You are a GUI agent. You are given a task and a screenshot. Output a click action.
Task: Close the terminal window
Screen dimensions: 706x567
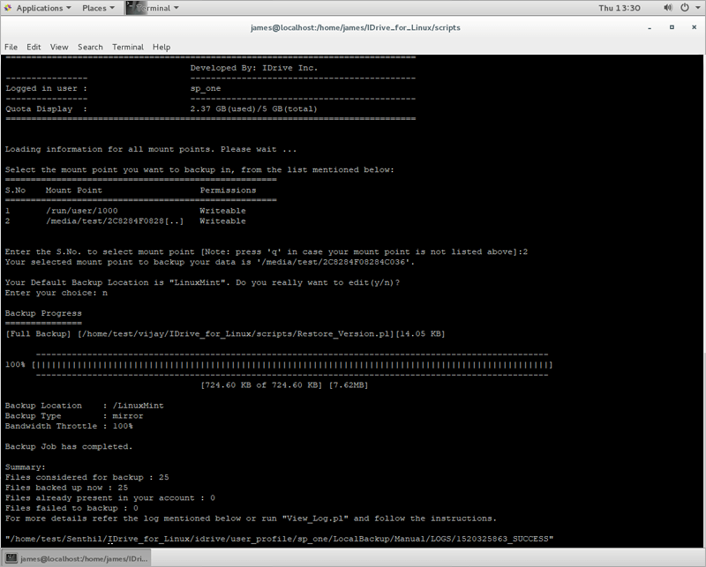coord(694,27)
